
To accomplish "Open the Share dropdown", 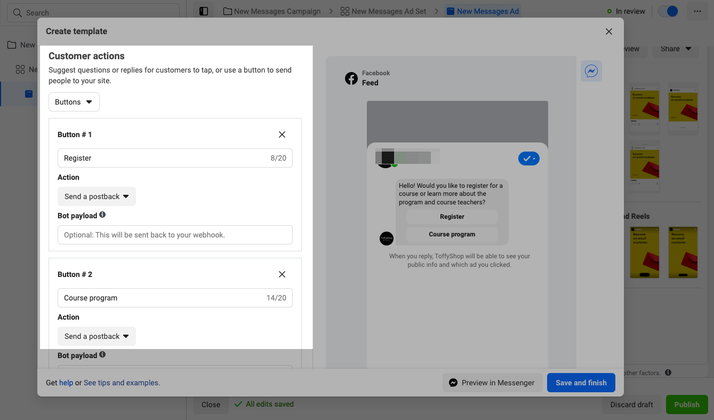I will [x=676, y=49].
